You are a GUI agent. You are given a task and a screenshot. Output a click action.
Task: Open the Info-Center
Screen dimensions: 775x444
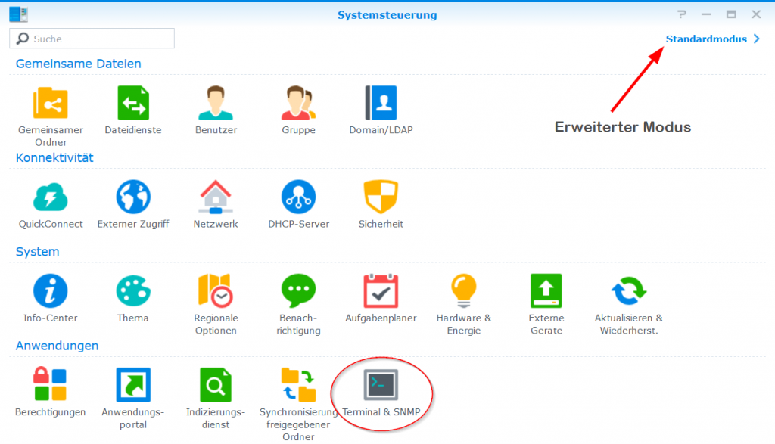50,291
